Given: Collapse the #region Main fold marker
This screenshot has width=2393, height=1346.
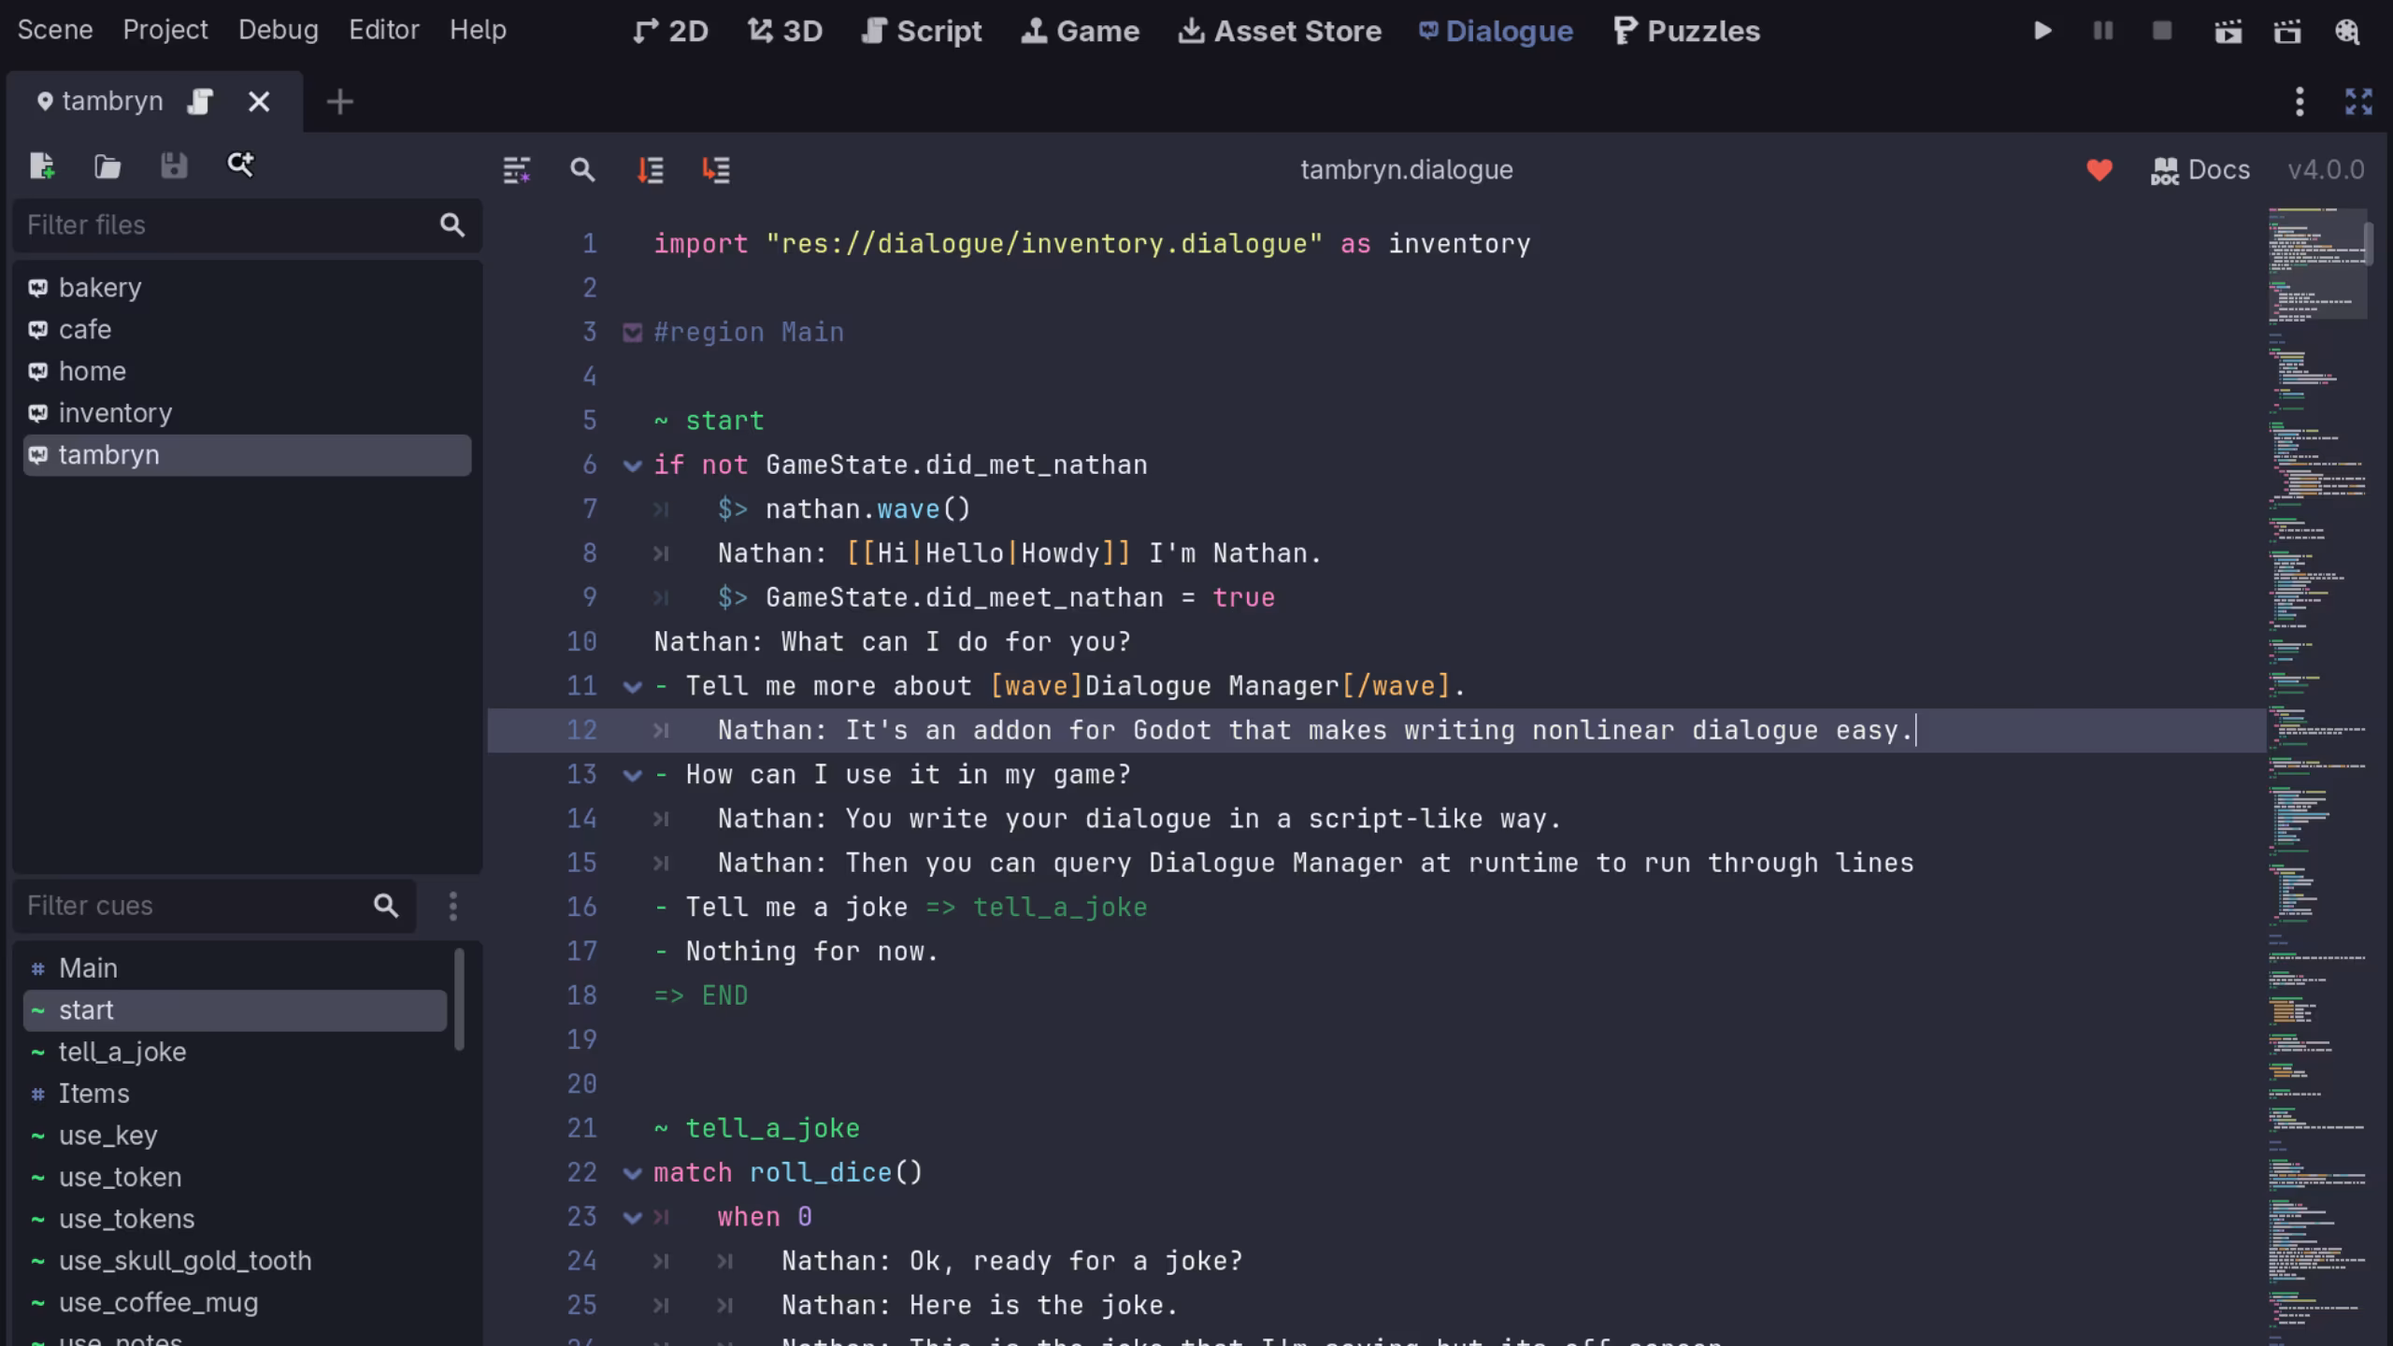Looking at the screenshot, I should (633, 333).
